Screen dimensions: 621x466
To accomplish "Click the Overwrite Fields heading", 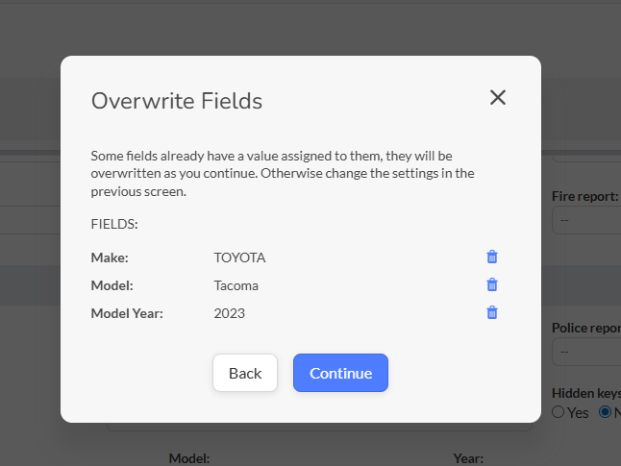I will tap(176, 101).
